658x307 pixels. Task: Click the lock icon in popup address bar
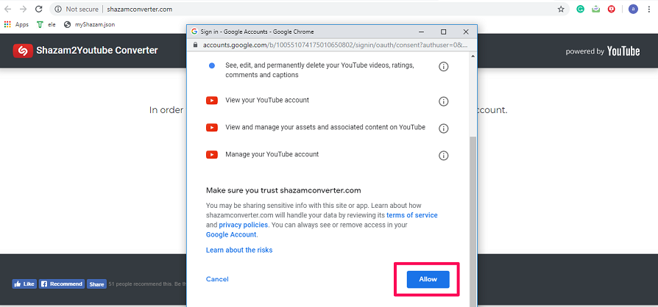point(195,45)
